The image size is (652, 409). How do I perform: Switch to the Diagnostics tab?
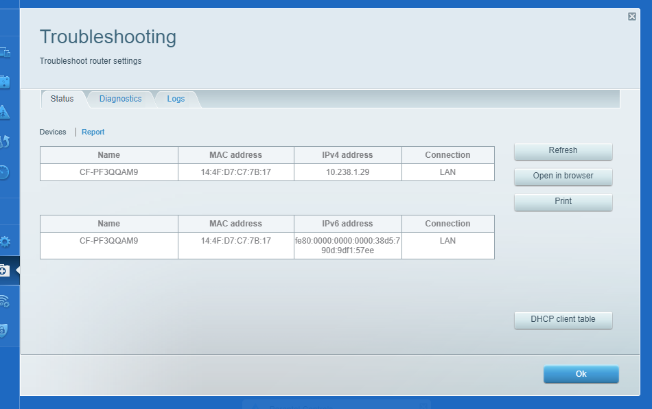click(x=121, y=98)
